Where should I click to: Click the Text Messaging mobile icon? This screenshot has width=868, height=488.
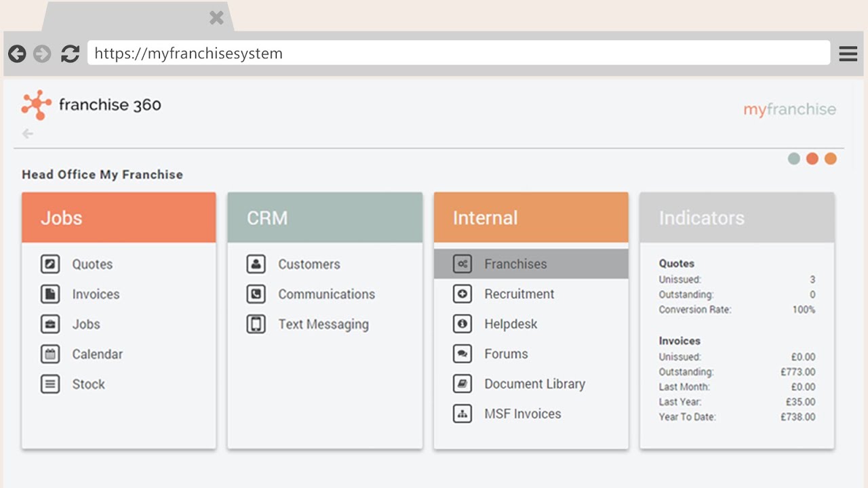tap(256, 323)
